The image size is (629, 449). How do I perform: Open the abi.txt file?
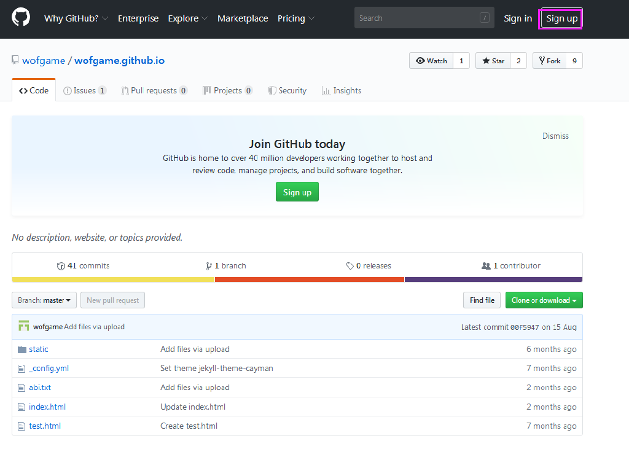(x=40, y=388)
